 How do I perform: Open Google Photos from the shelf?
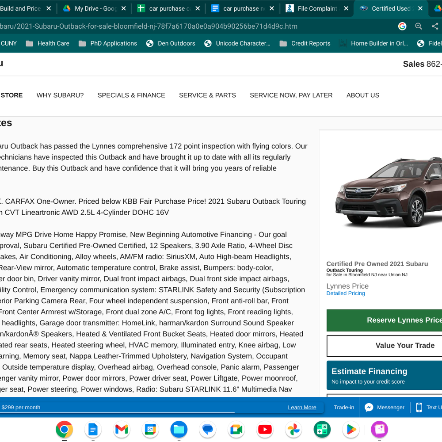(x=293, y=429)
